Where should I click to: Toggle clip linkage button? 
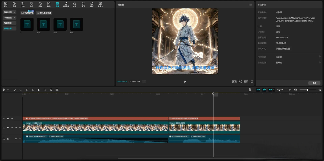click(x=270, y=90)
